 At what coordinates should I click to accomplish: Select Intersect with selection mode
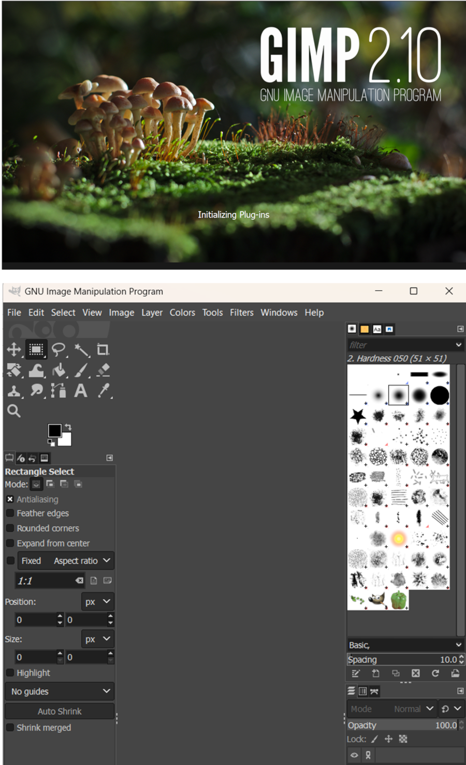click(78, 484)
